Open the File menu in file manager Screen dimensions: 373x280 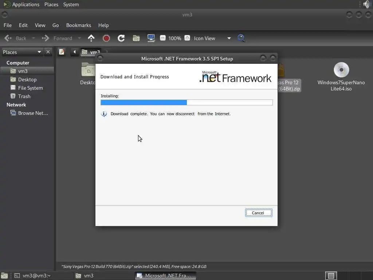[8, 25]
